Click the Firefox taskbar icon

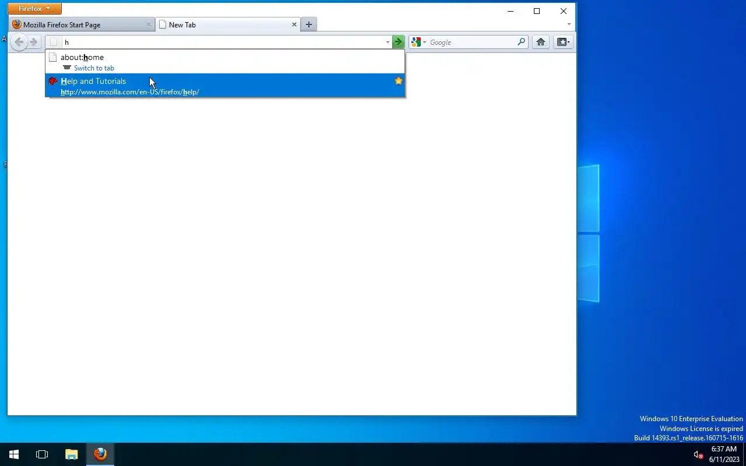coord(100,454)
